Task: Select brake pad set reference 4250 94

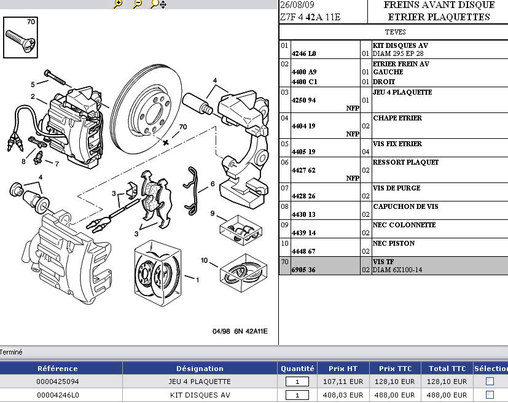Action: click(303, 100)
